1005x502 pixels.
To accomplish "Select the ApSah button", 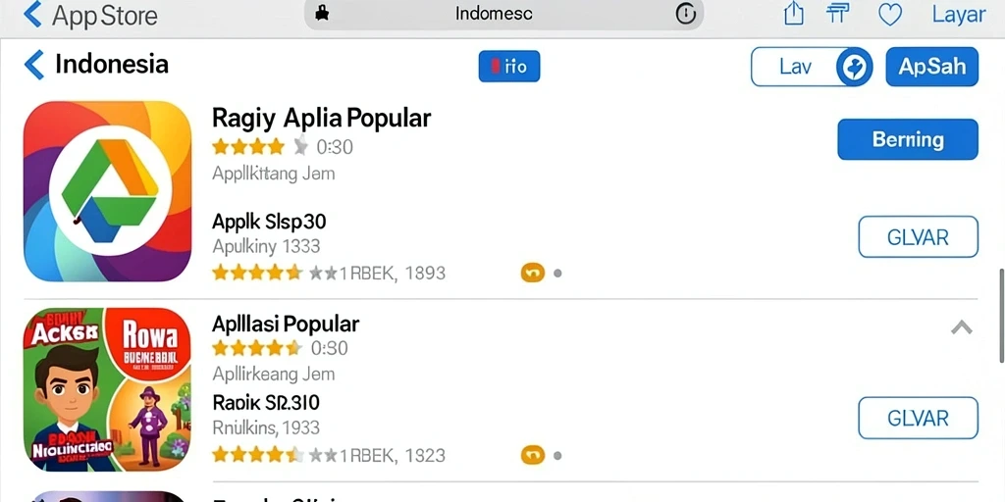I will coord(932,67).
